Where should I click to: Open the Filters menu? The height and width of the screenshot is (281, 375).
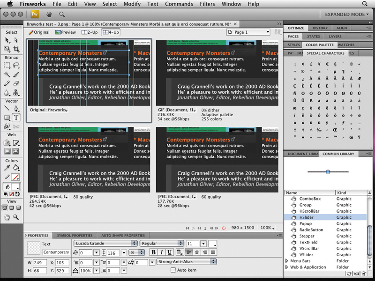pos(207,4)
